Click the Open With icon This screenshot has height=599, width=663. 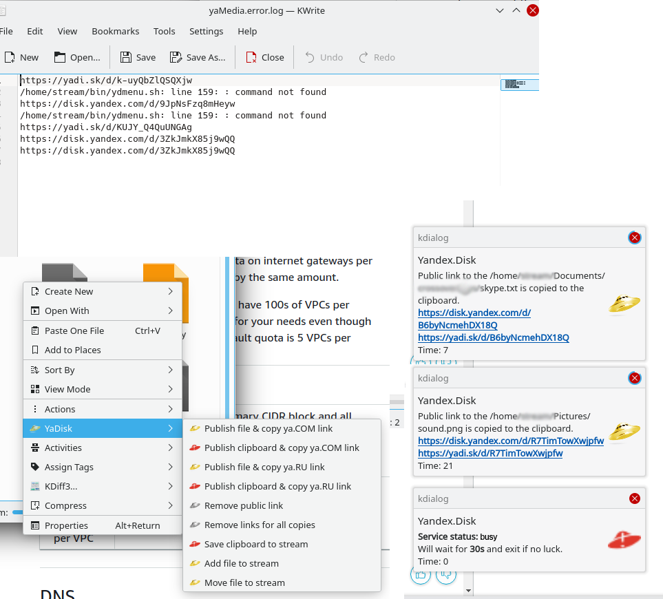point(35,311)
